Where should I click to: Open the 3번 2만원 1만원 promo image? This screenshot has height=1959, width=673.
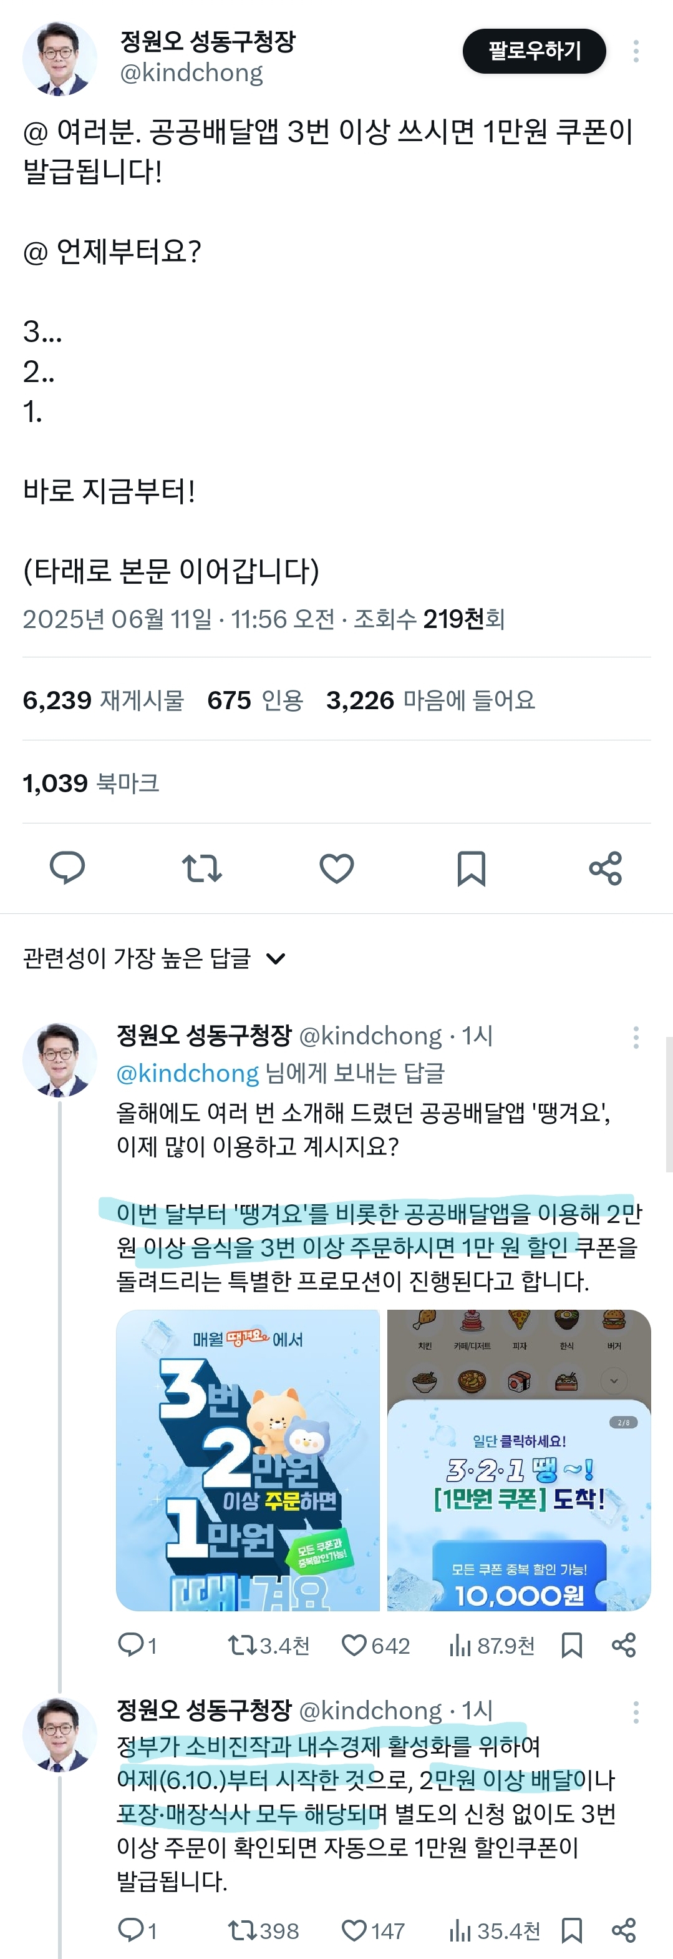tap(248, 1460)
